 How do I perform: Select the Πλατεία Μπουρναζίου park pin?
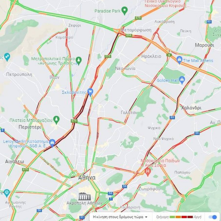(x=56, y=120)
